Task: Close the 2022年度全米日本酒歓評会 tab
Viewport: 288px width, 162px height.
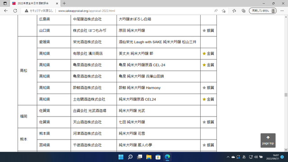Action: pos(57,3)
